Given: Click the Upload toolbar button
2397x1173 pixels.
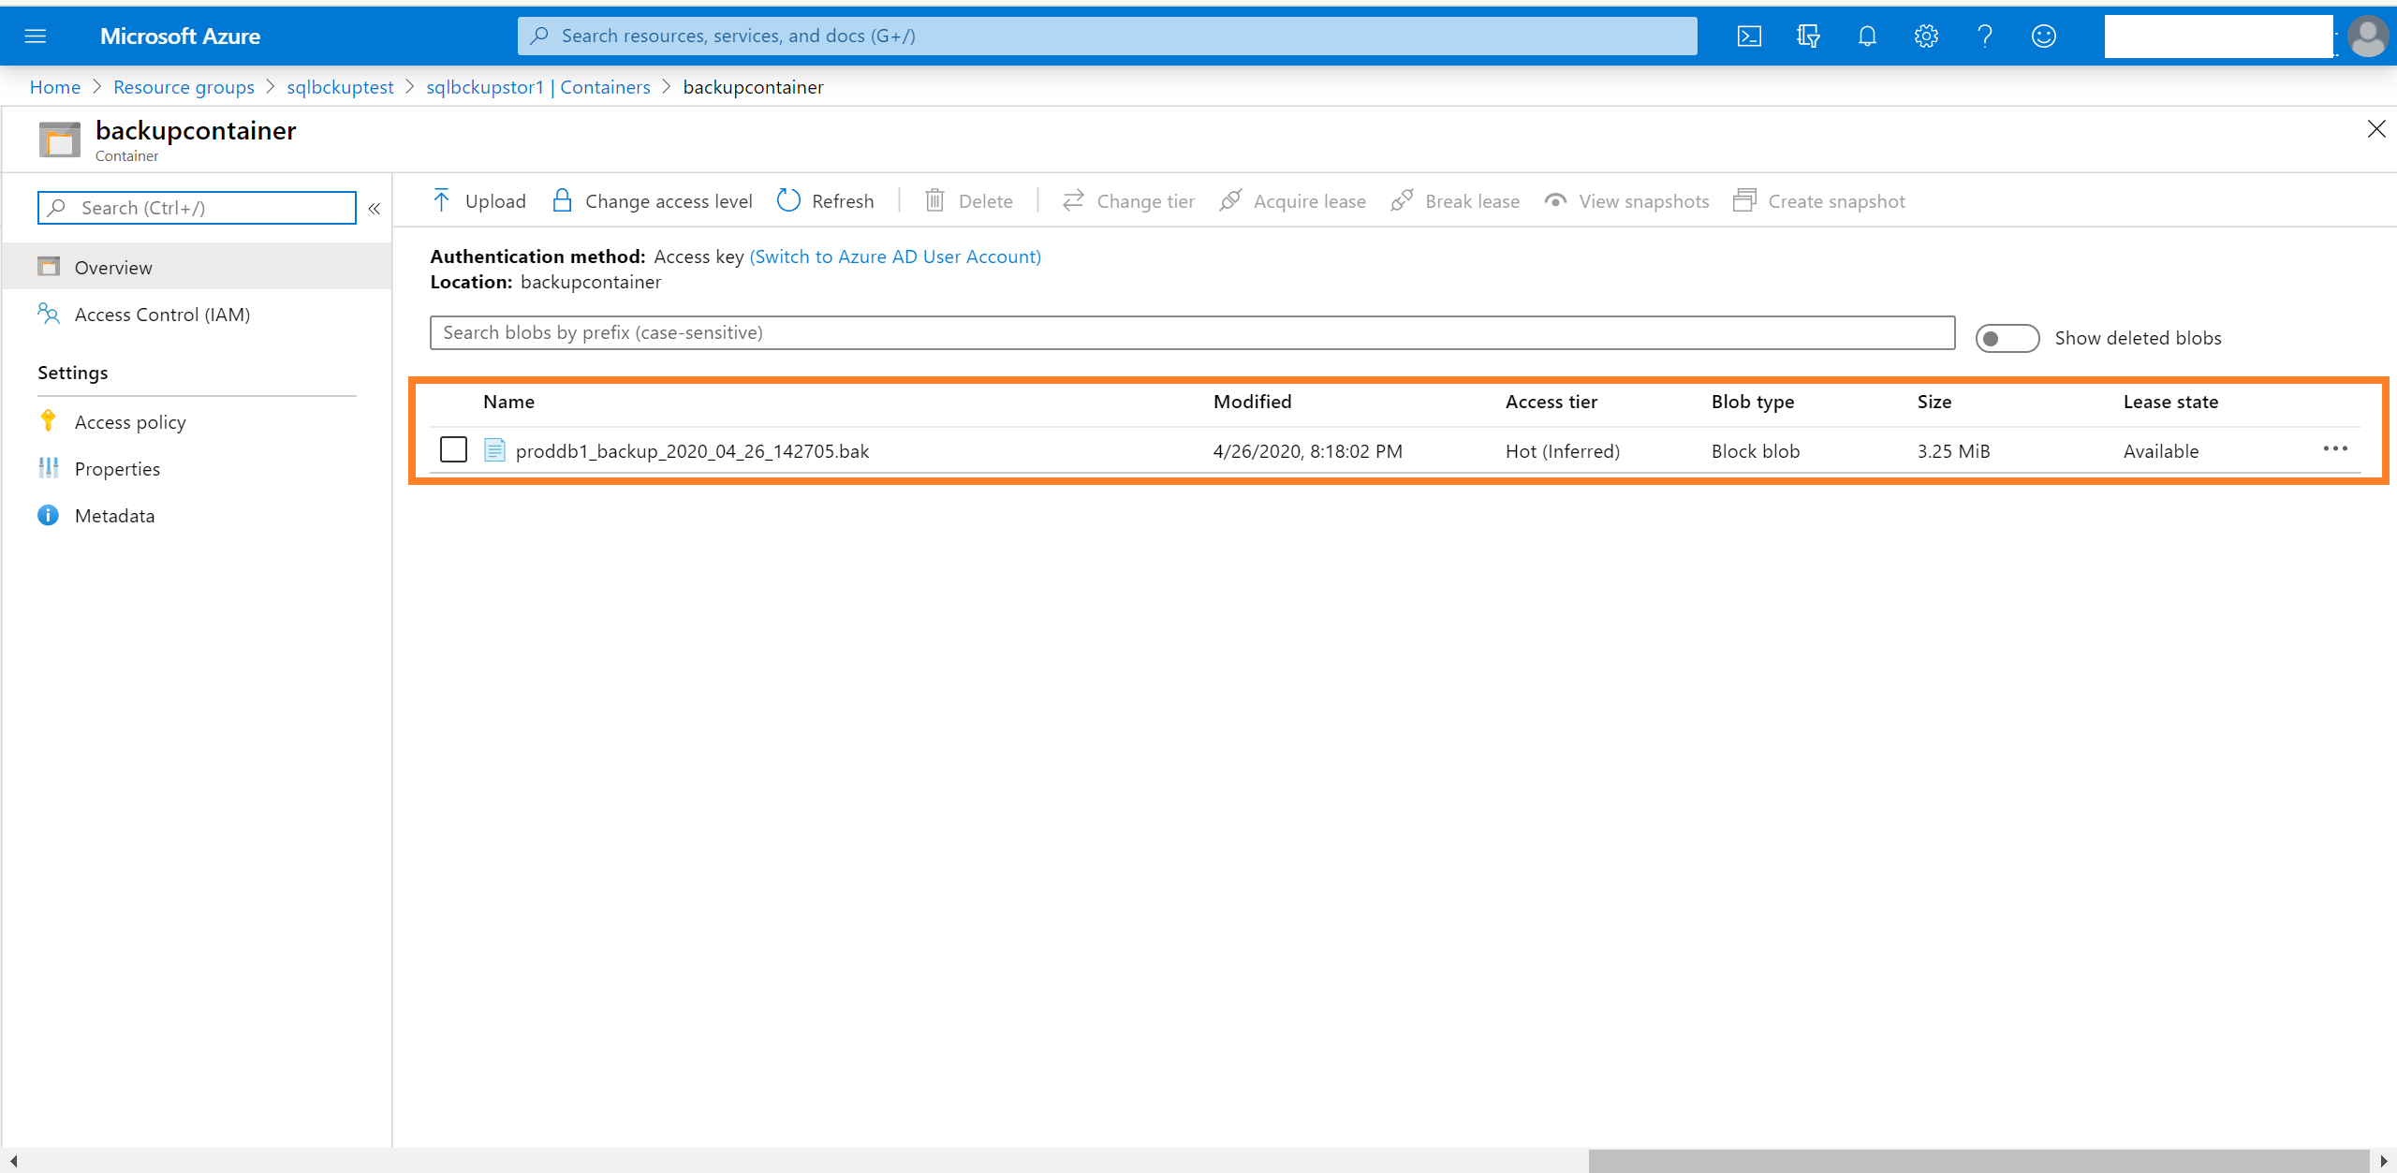Looking at the screenshot, I should (478, 201).
